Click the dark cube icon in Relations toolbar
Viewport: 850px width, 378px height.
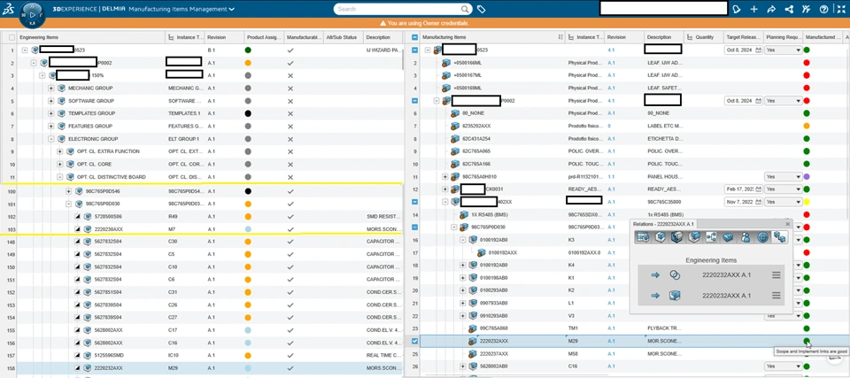point(677,237)
